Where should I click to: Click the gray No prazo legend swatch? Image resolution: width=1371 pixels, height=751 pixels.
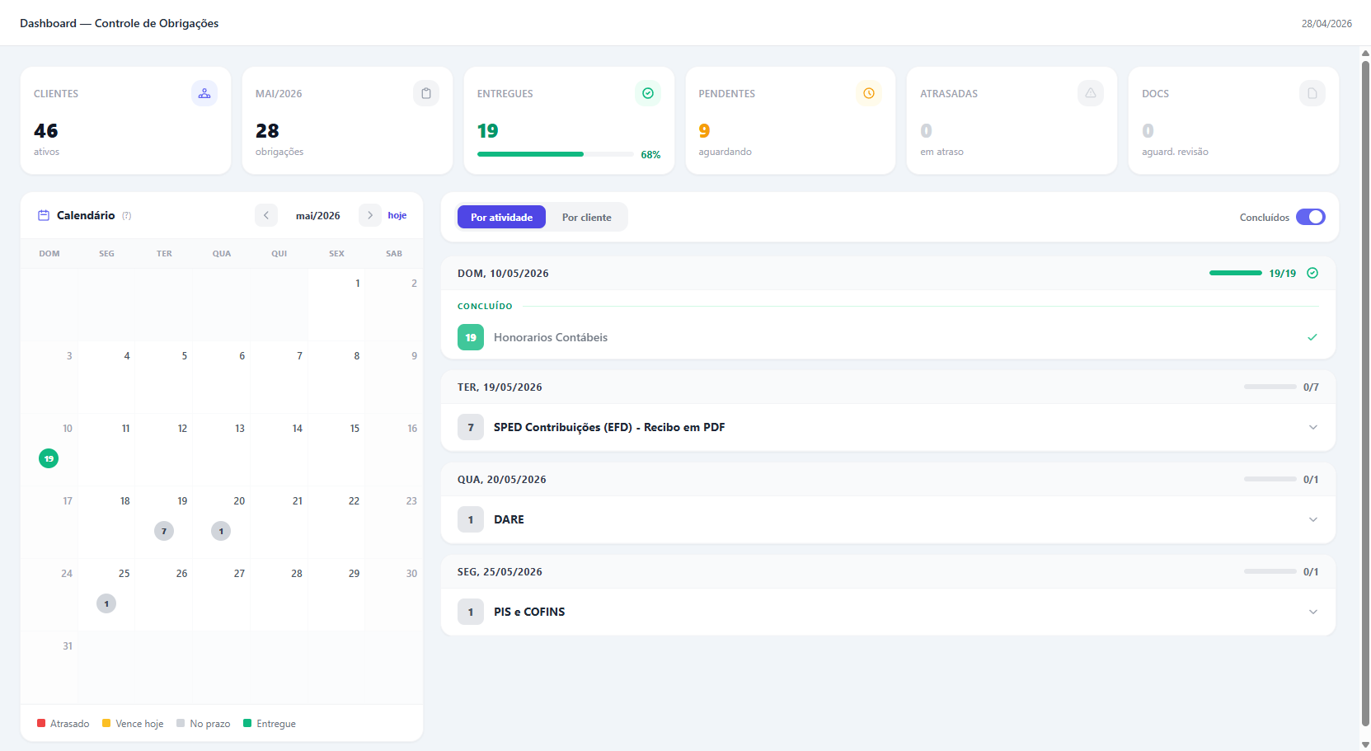[x=181, y=723]
